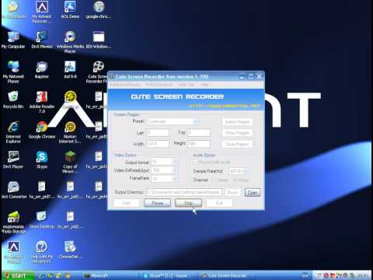Click the Clear Region button
Image resolution: width=373 pixels, height=280 pixels.
pos(237,144)
